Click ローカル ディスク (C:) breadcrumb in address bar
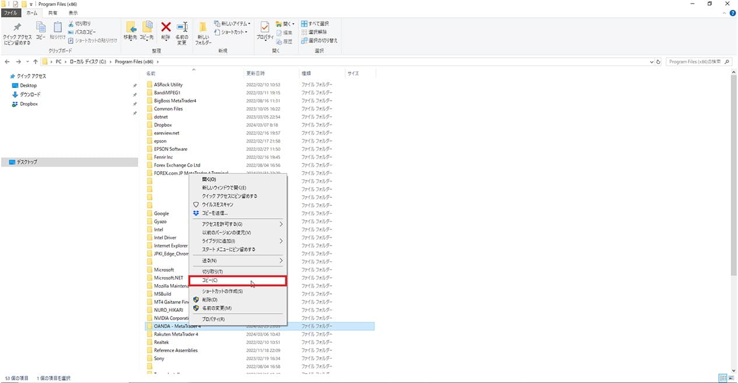This screenshot has height=383, width=738. click(x=87, y=61)
